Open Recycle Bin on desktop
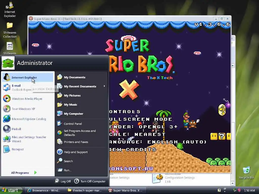Viewport: 259px width, 194px height. [246, 173]
